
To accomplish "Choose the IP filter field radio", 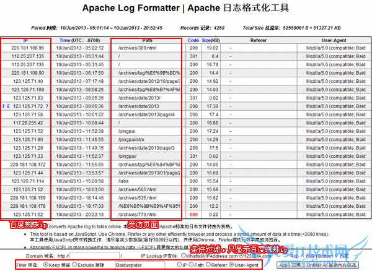I will point(179,265).
